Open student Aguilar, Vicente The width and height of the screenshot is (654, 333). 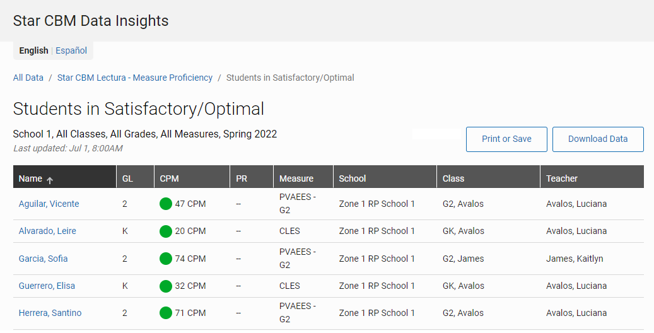click(x=49, y=204)
